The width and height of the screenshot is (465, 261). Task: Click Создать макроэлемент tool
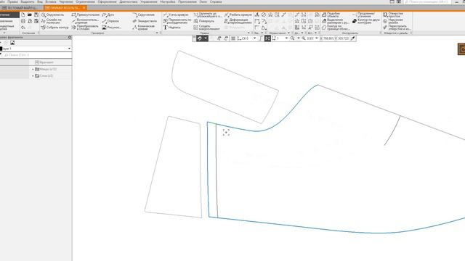(207, 28)
